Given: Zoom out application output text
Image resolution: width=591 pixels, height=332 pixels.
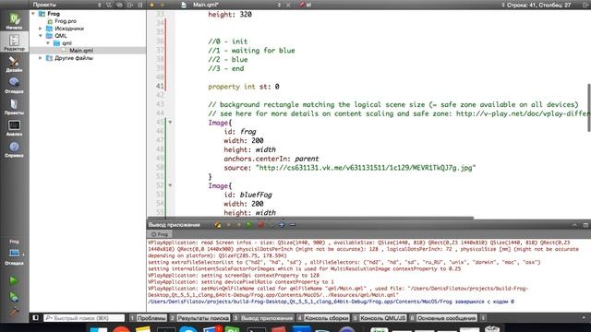Looking at the screenshot, I should point(292,225).
